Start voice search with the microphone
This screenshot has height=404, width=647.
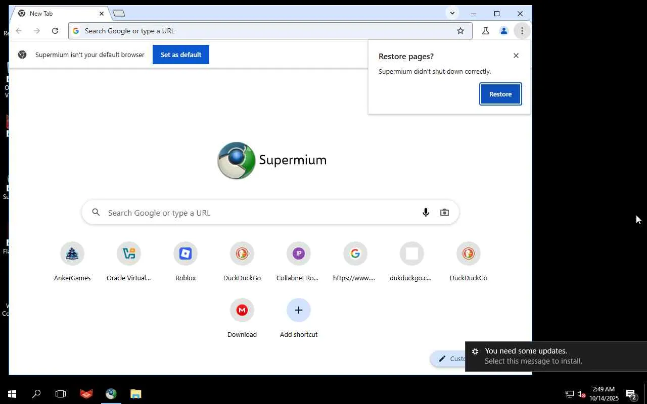[426, 213]
